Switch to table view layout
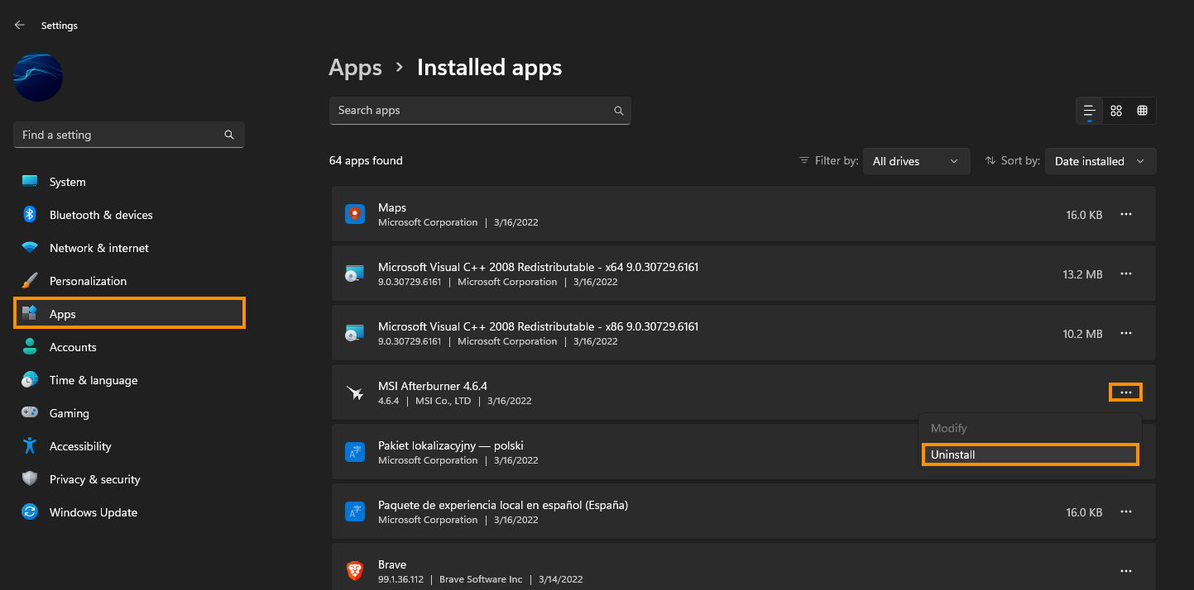1194x590 pixels. (x=1143, y=111)
